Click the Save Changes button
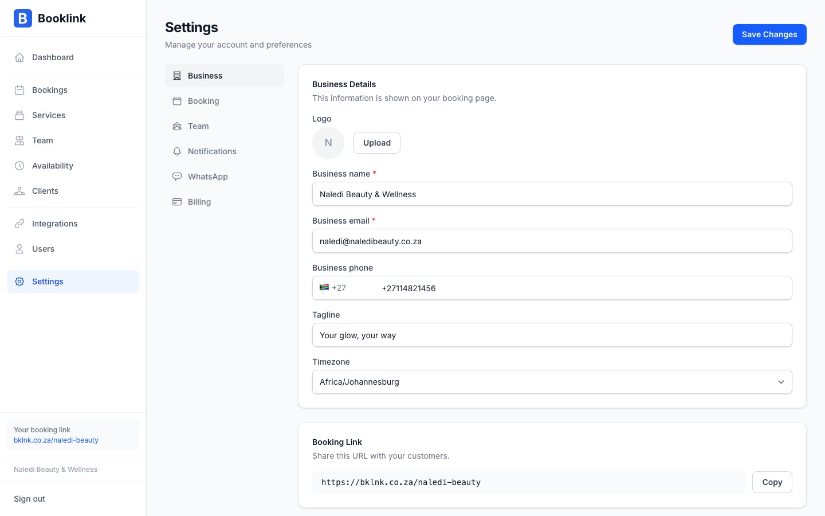825x516 pixels. [x=769, y=34]
